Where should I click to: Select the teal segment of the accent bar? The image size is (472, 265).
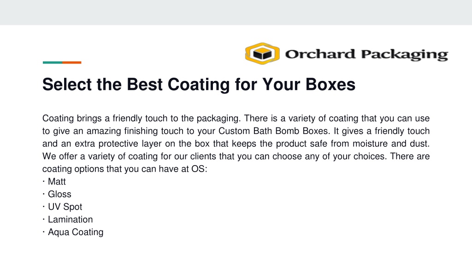tap(53, 63)
